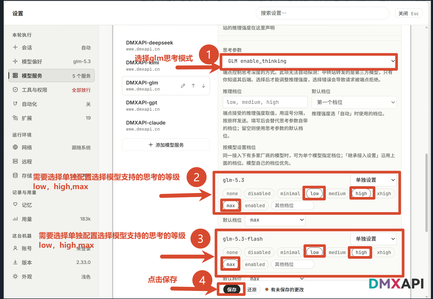Move DMXAPI-glm up with the arrow icon
Image resolution: width=433 pixels, height=299 pixels.
[x=193, y=86]
